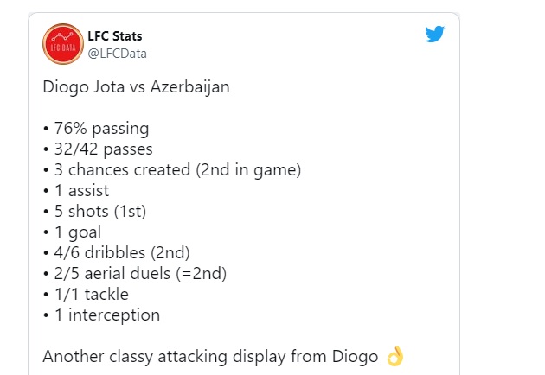Click the '1 goal' stat line
Viewport: 545px width, 375px height.
point(78,232)
